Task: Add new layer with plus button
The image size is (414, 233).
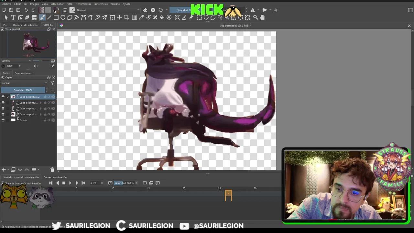Action: [4, 170]
